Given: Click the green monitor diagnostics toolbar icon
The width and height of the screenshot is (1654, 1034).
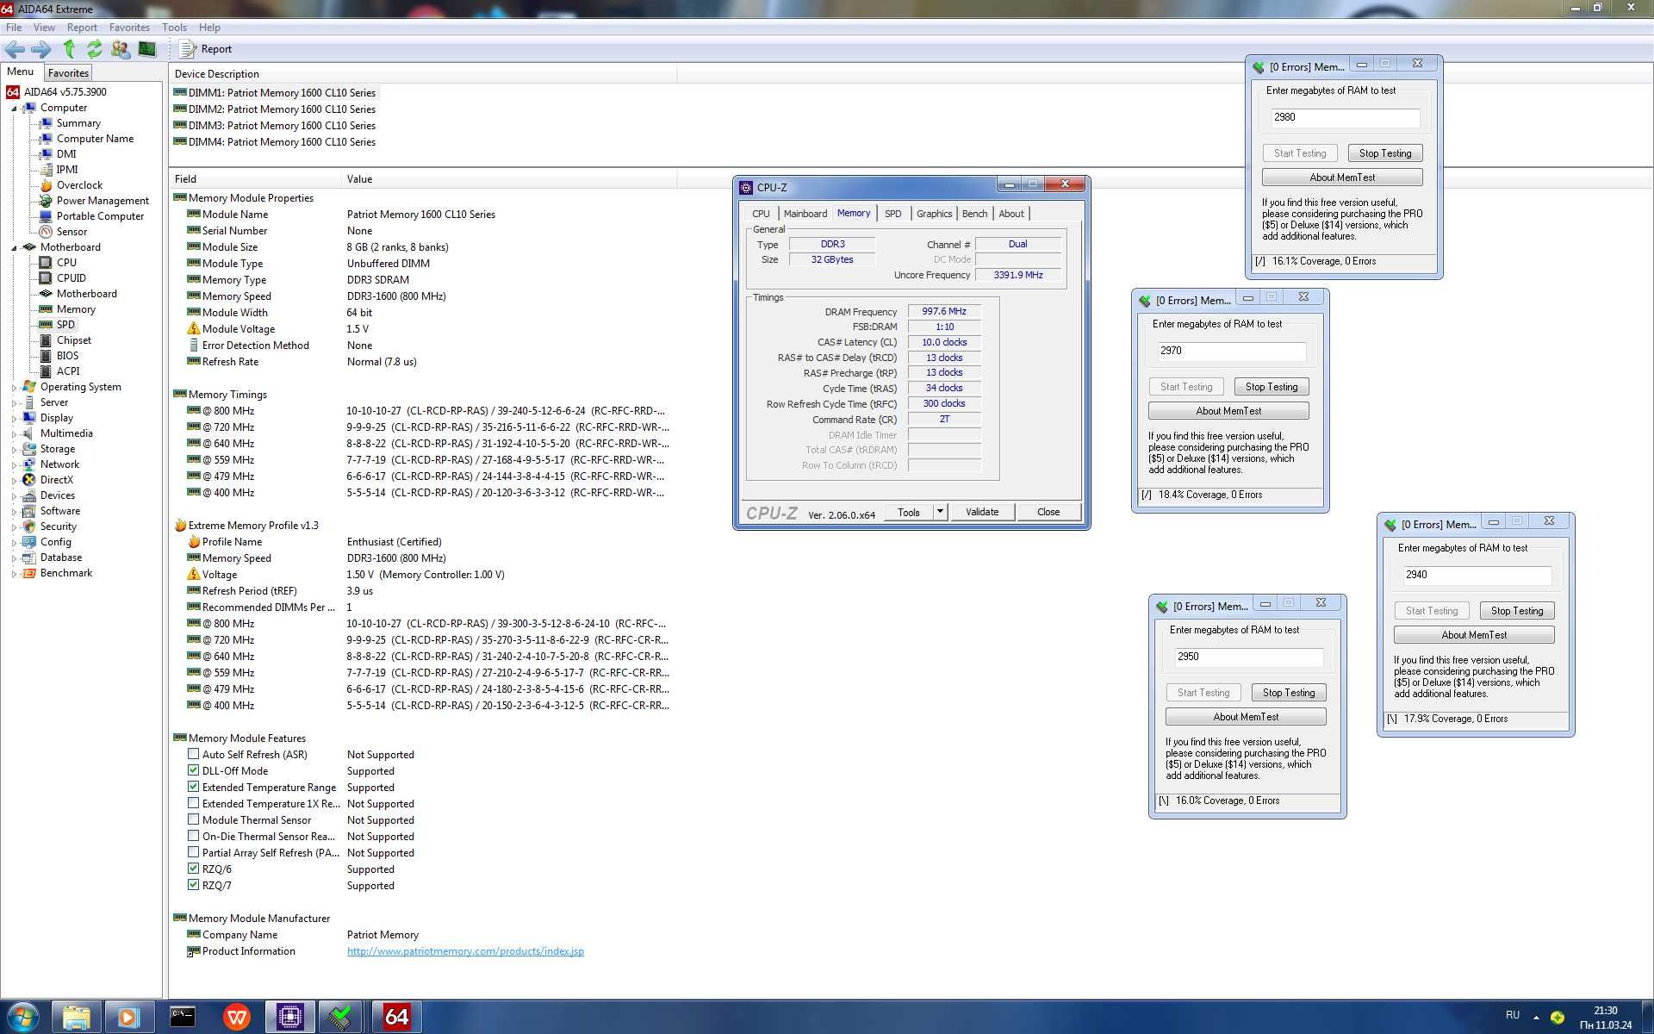Looking at the screenshot, I should (x=147, y=49).
